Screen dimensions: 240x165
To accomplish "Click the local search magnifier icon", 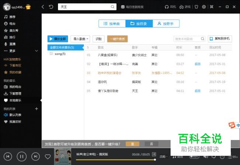I will (202, 39).
